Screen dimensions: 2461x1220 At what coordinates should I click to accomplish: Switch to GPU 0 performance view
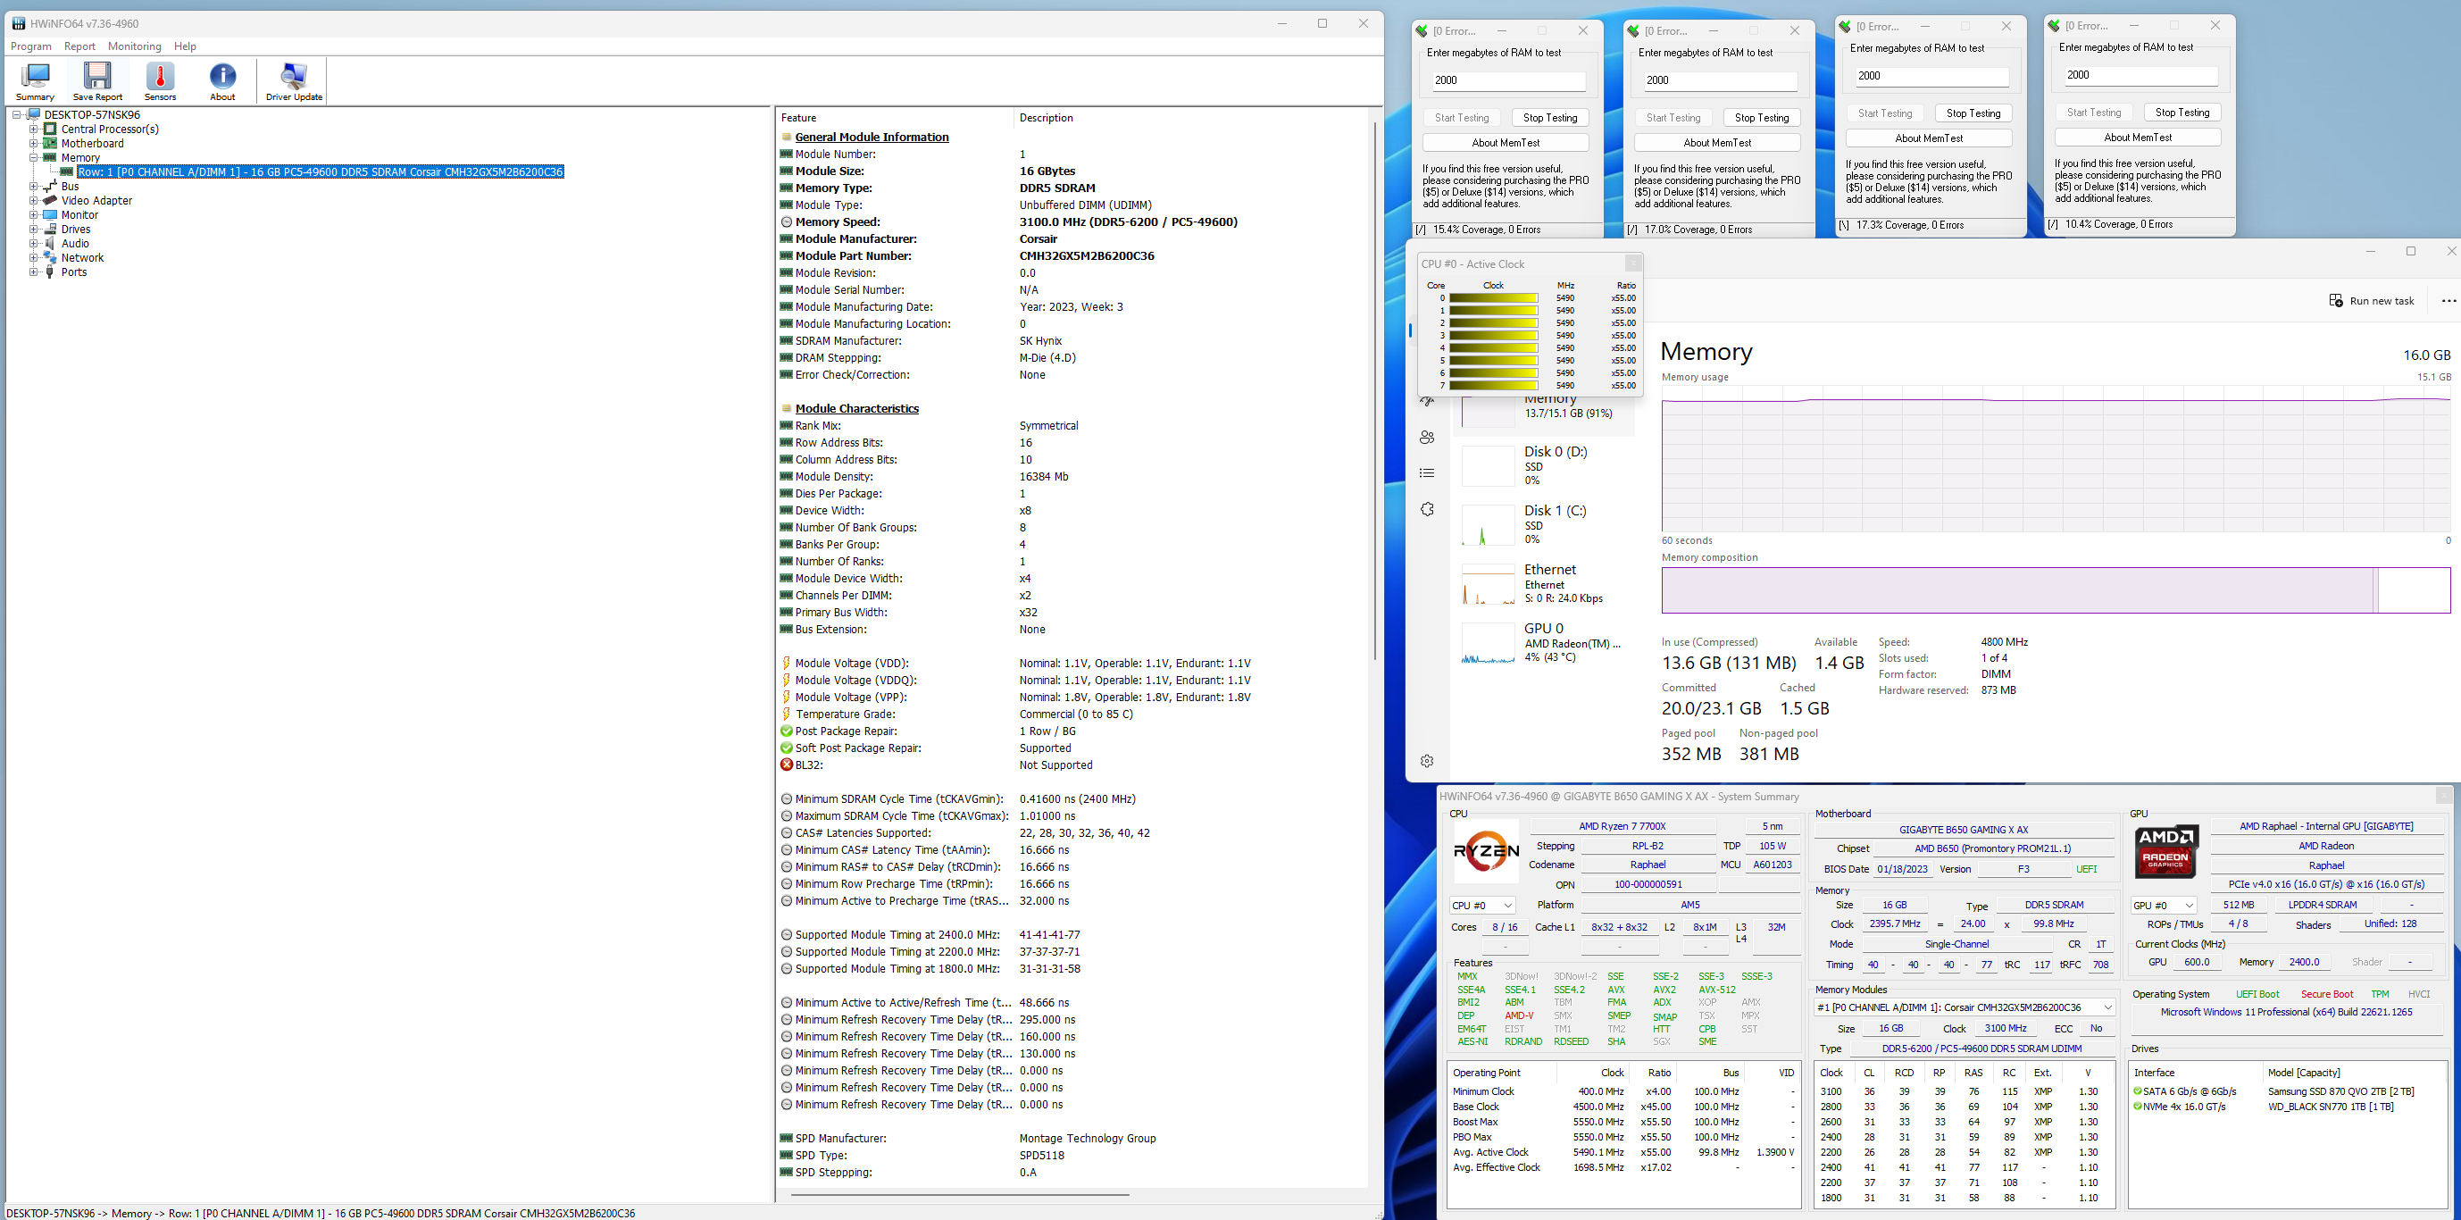pos(1546,643)
